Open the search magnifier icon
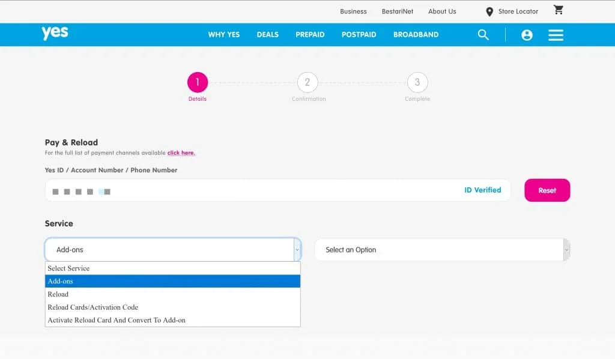 tap(483, 35)
